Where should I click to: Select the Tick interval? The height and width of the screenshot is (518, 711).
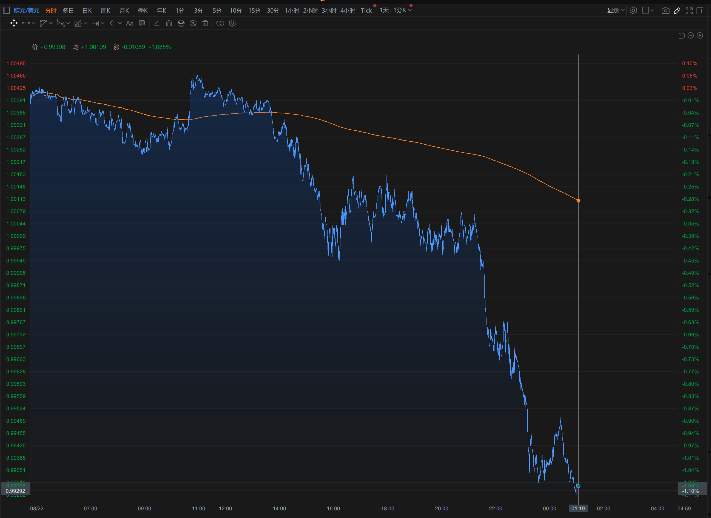tap(366, 11)
